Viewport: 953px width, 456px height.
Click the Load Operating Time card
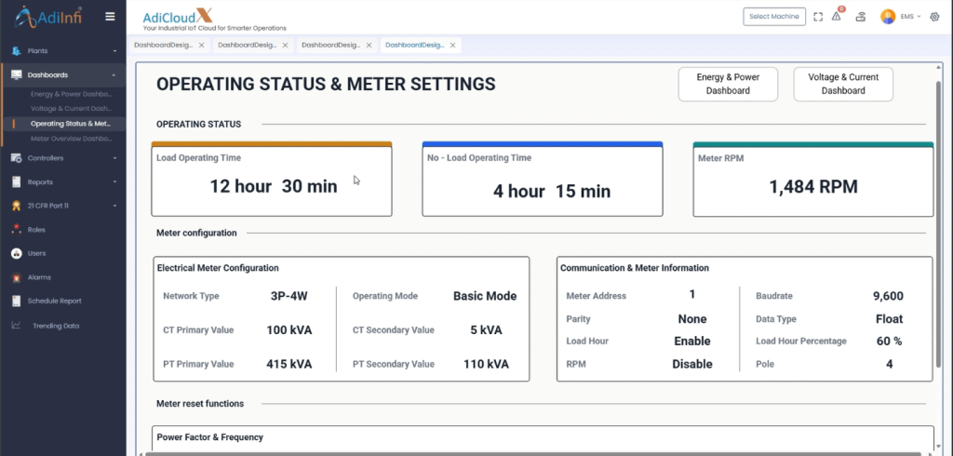pos(272,180)
